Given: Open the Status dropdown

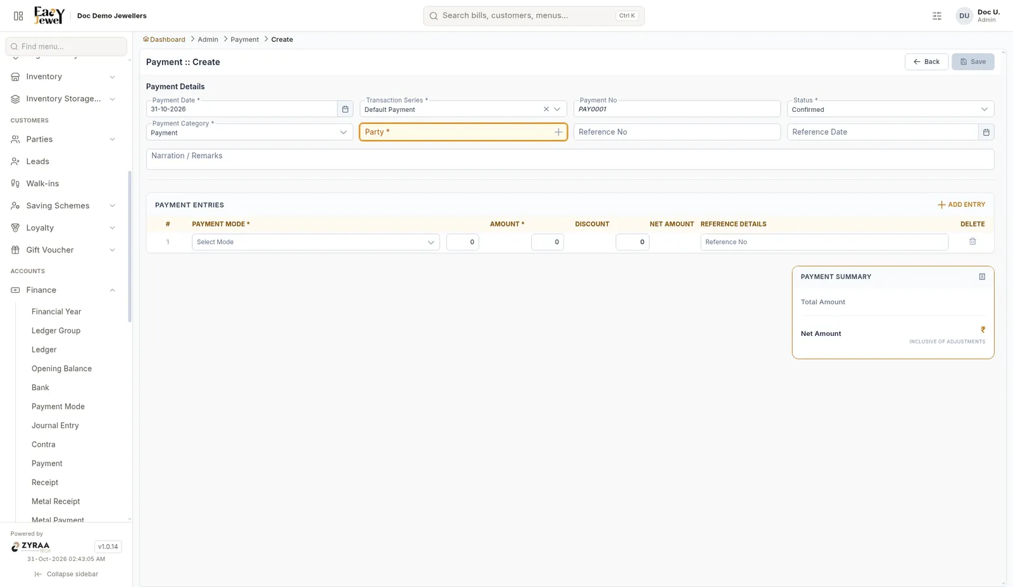Looking at the screenshot, I should (x=890, y=109).
